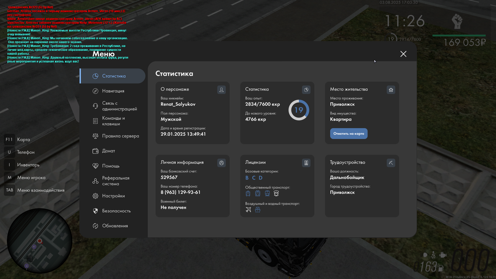
Task: Click middle blue public transport license icon
Action: [258, 193]
